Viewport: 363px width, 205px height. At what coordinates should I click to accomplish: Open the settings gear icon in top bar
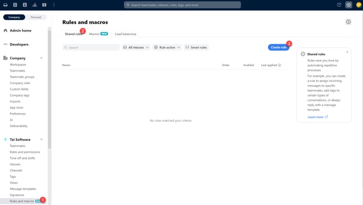349,5
